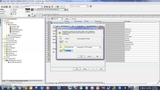Screen dimensions: 160x90
Task: Open Microsoft Excel from the taskbar
Action: coord(81,88)
